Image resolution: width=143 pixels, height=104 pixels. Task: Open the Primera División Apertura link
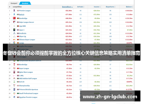pos(29,90)
